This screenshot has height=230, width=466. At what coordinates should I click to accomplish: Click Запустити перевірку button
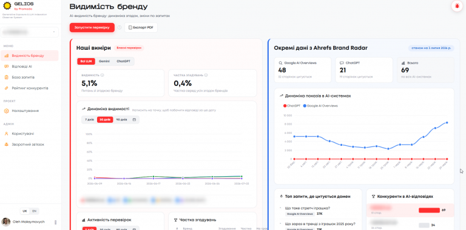pyautogui.click(x=92, y=28)
